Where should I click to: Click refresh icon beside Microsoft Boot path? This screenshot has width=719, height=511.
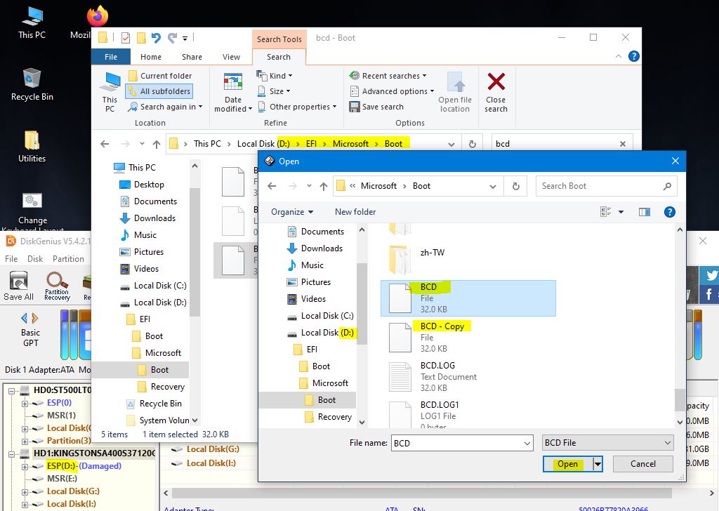516,186
